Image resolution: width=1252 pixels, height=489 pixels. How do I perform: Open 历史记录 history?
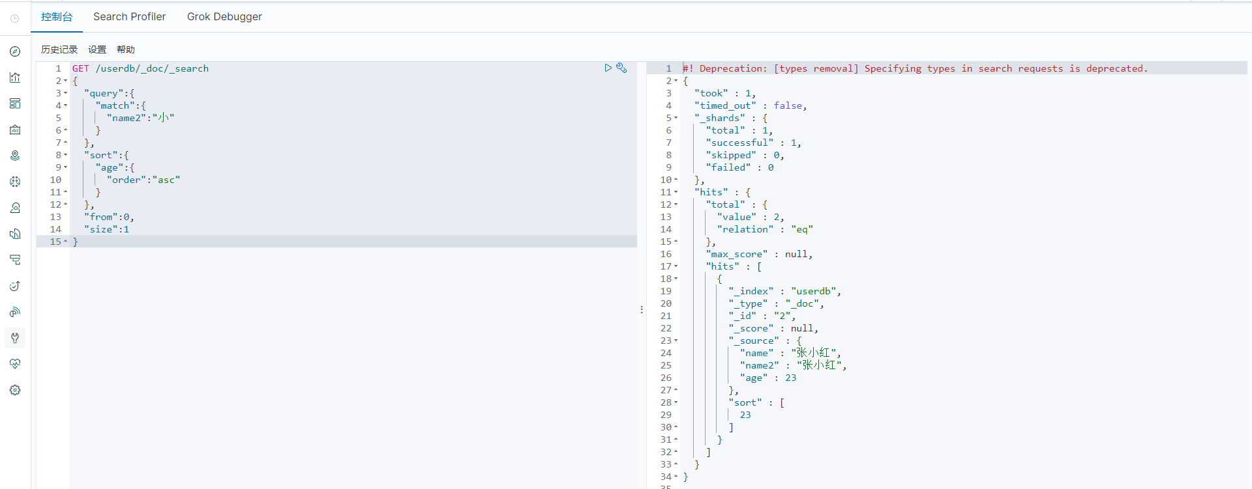pyautogui.click(x=59, y=49)
